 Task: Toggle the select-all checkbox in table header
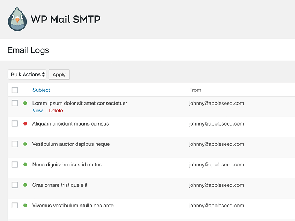(15, 90)
